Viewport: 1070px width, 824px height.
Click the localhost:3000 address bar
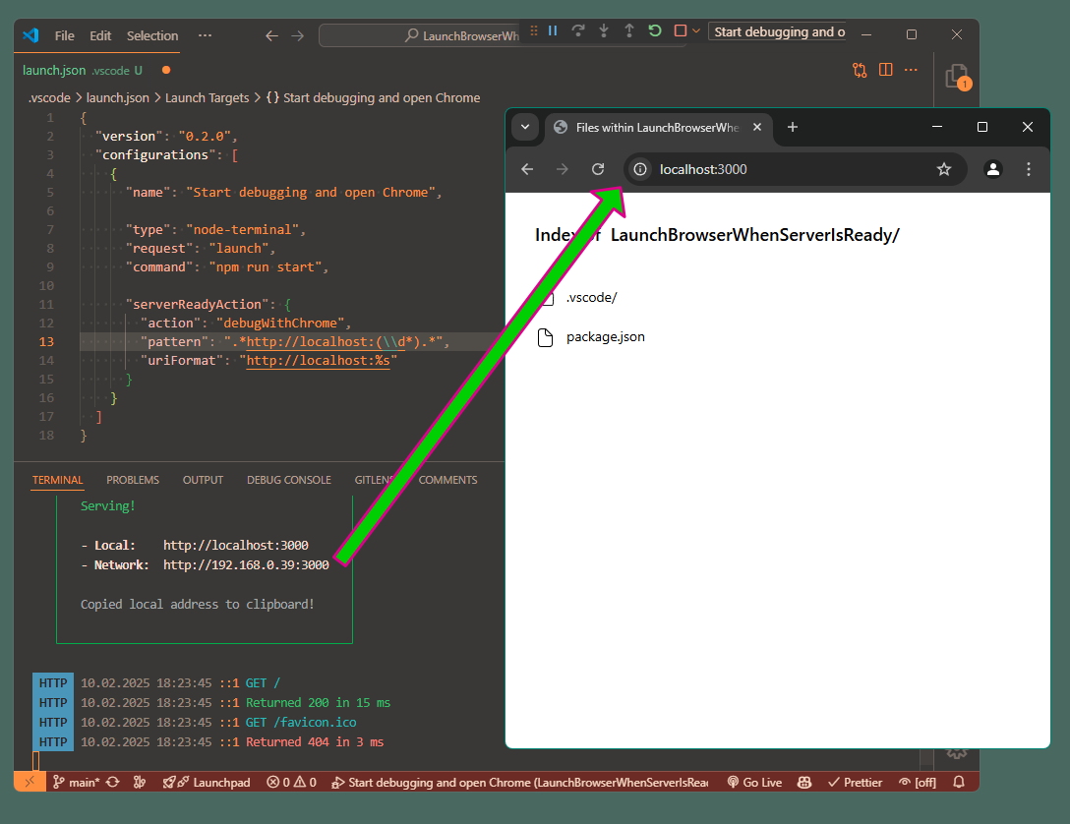[795, 169]
